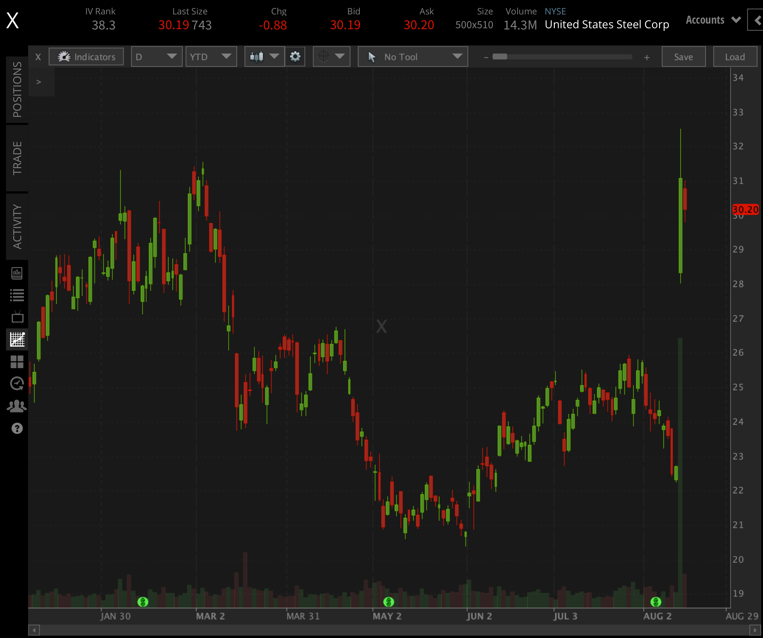Image resolution: width=763 pixels, height=638 pixels.
Task: Open the YTD range dropdown
Action: pos(211,57)
